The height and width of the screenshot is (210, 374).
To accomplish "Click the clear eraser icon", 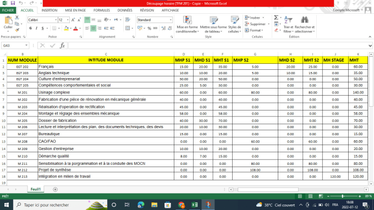I will click(x=276, y=30).
